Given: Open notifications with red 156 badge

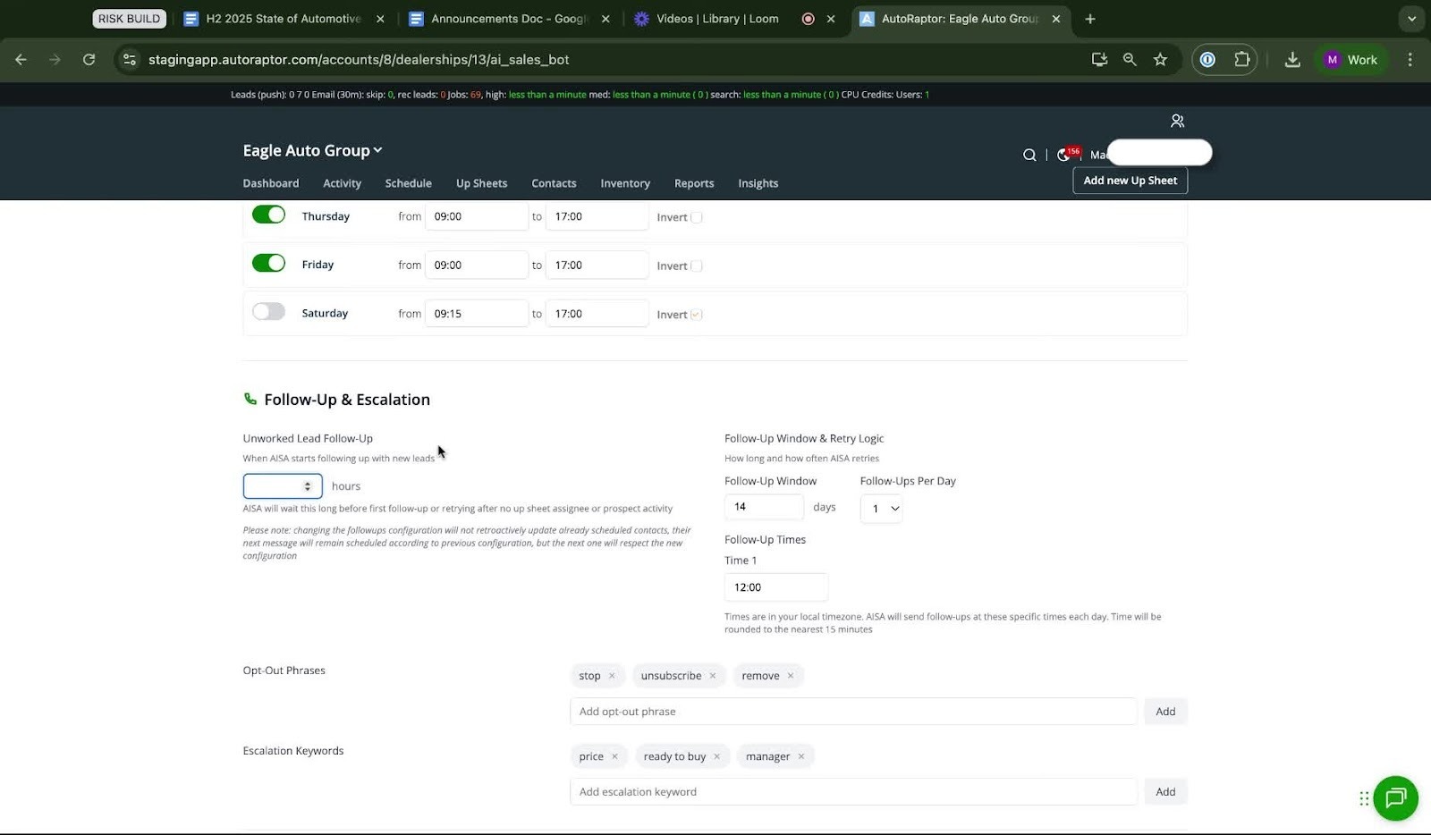Looking at the screenshot, I should click(x=1064, y=155).
